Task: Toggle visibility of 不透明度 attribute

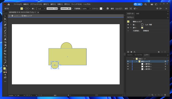Action: (128, 31)
